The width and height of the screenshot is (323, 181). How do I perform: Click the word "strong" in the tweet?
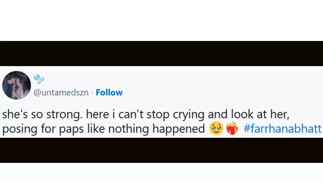pyautogui.click(x=66, y=115)
